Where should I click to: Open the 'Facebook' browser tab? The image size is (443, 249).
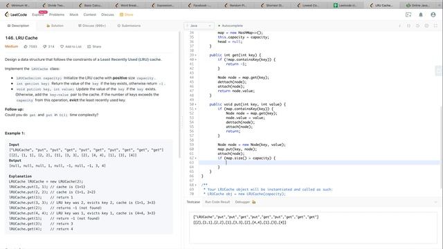point(200,5)
